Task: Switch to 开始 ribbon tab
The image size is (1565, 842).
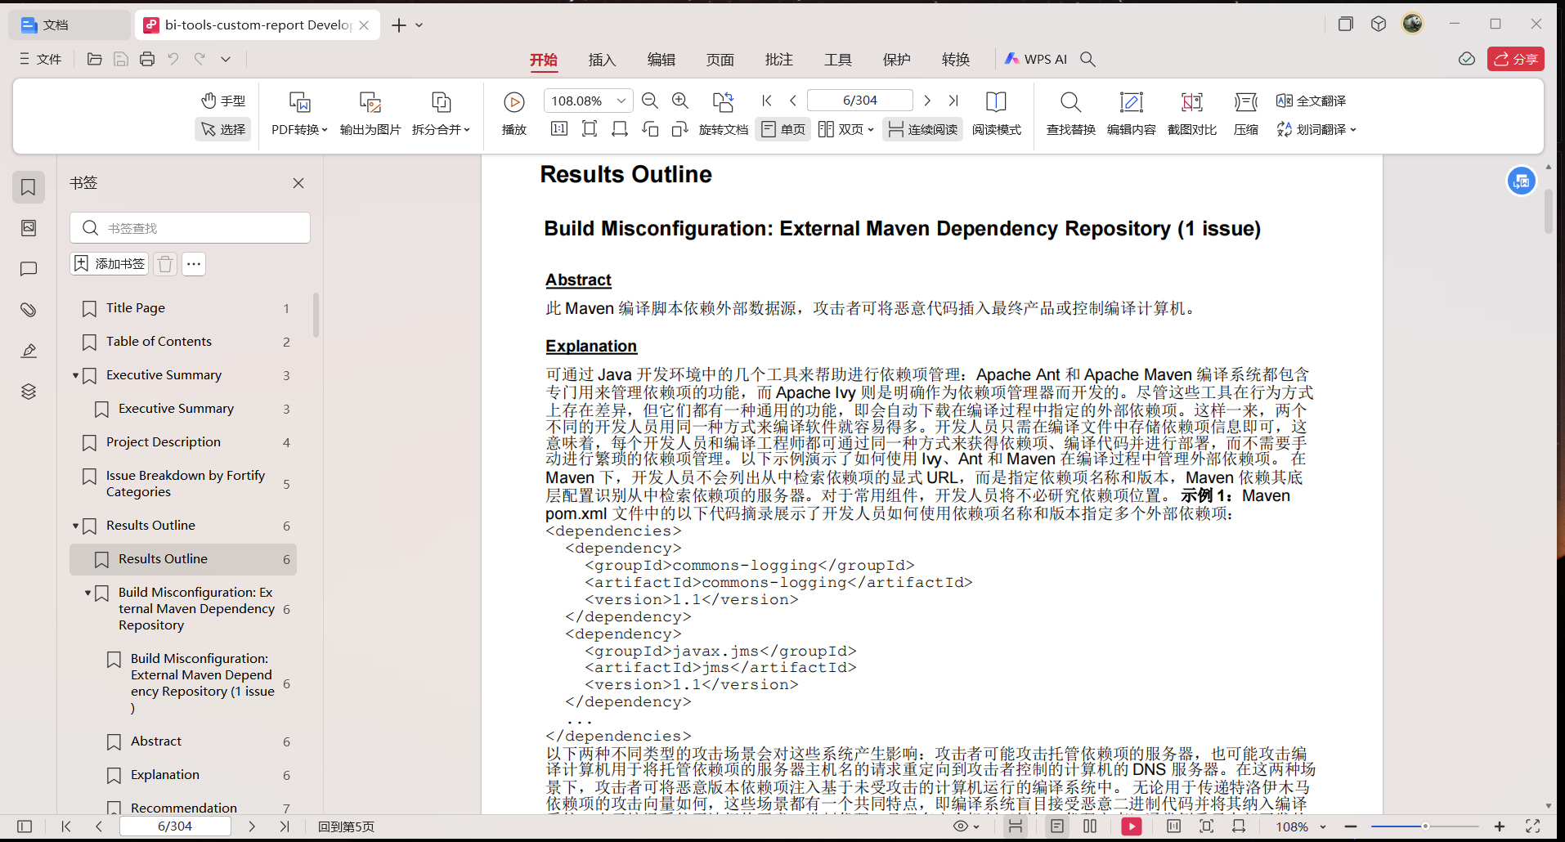Action: pos(544,59)
